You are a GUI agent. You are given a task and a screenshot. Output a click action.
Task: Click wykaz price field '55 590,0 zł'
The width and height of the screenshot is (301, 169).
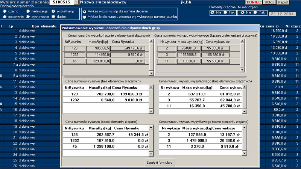coord(215,61)
